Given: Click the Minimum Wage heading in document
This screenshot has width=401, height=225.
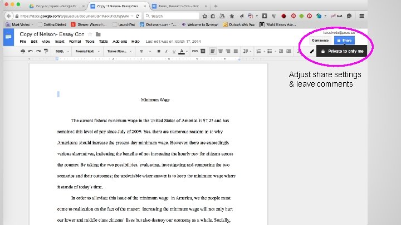Looking at the screenshot, I should pos(155,100).
